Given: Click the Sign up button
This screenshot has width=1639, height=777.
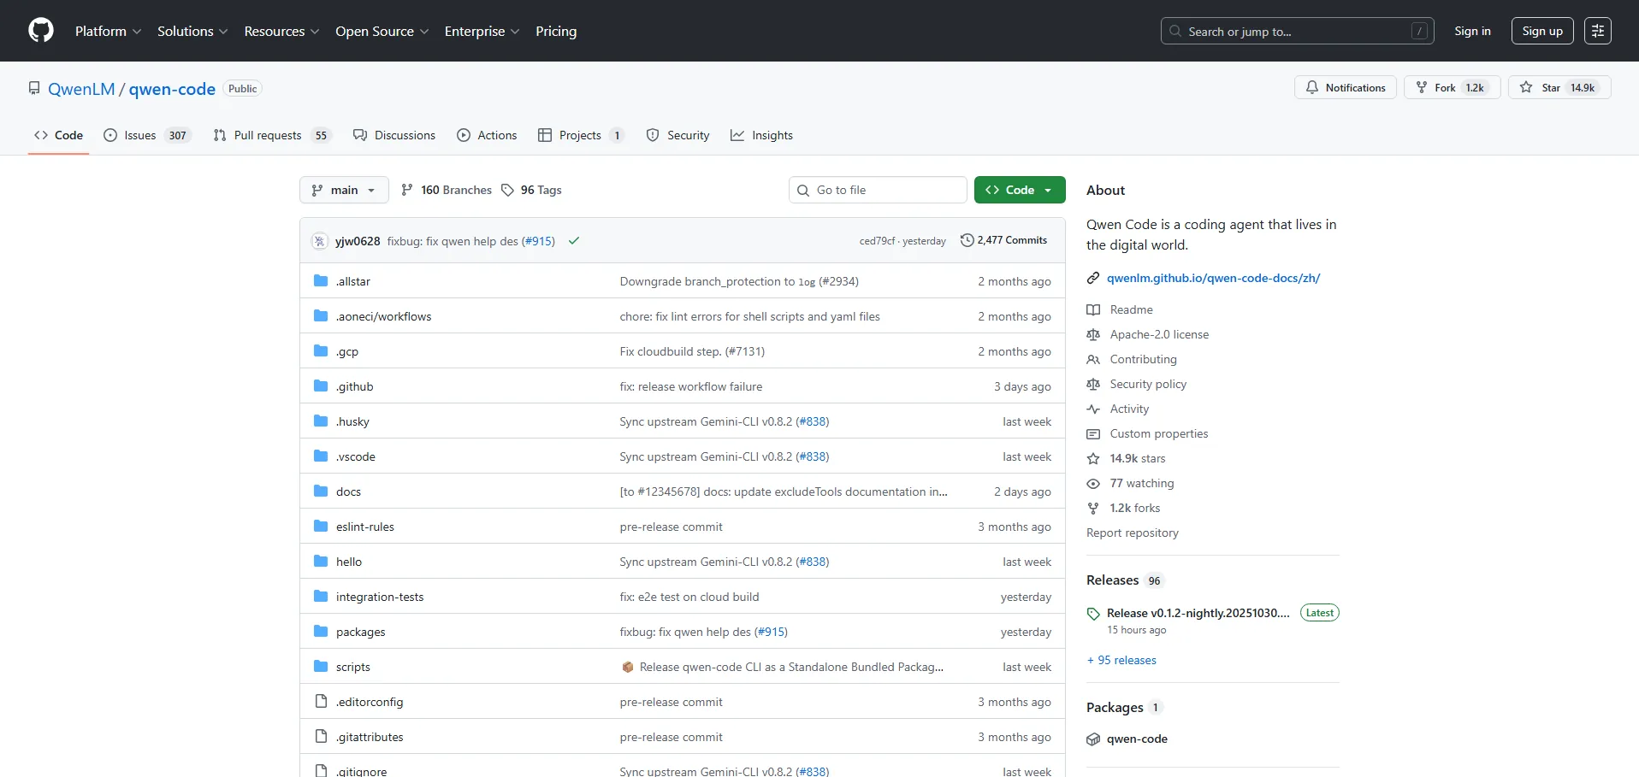Looking at the screenshot, I should (x=1541, y=32).
